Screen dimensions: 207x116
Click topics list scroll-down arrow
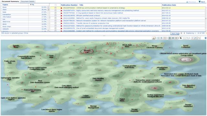coord(48,30)
